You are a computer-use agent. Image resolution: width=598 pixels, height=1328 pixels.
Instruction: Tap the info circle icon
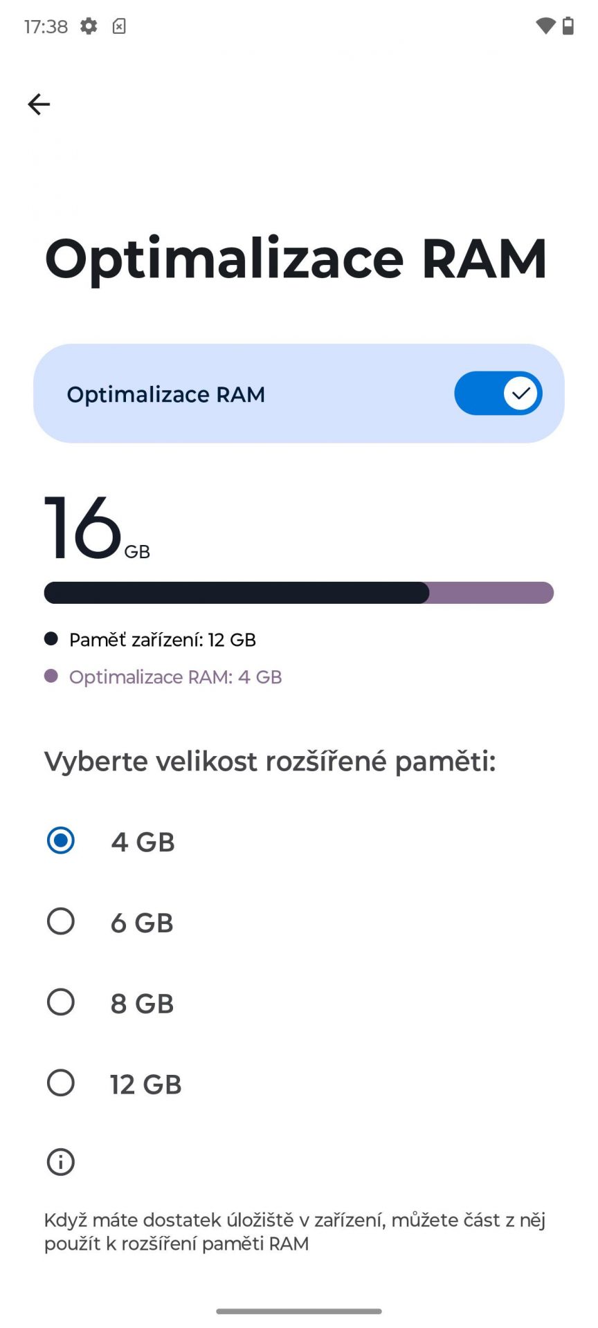pyautogui.click(x=60, y=1162)
